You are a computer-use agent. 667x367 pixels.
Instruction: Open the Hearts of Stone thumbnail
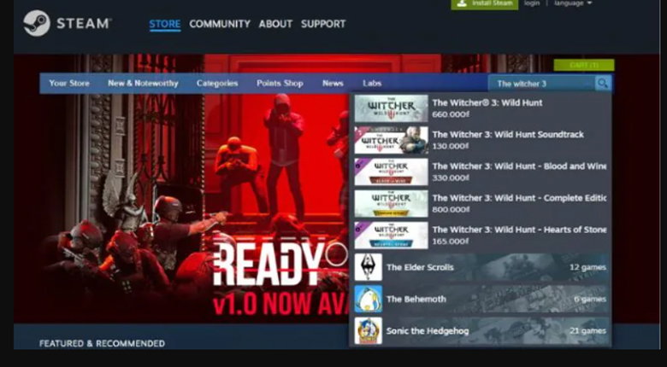(392, 236)
